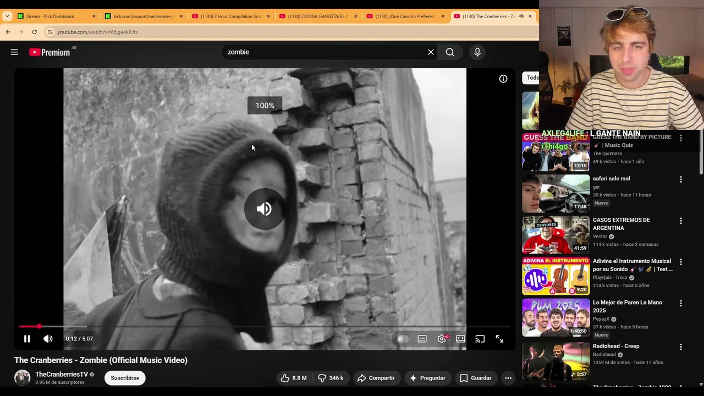Viewport: 704px width, 396px height.
Task: Go to the YouTube Premium home logo
Action: pyautogui.click(x=50, y=52)
